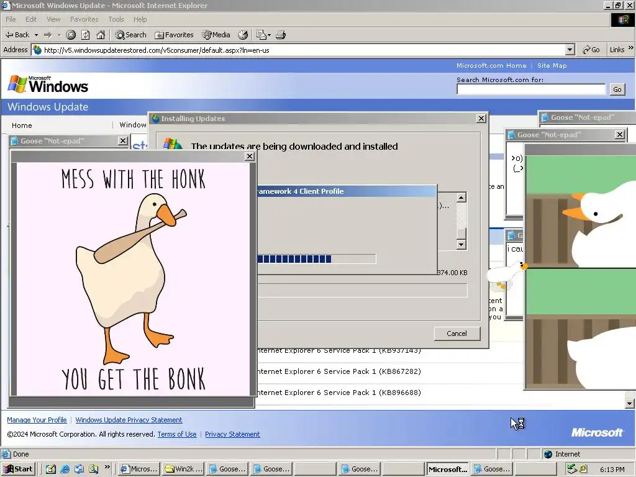Open the Manage Your Profile link
Viewport: 636px width, 477px height.
[37, 420]
